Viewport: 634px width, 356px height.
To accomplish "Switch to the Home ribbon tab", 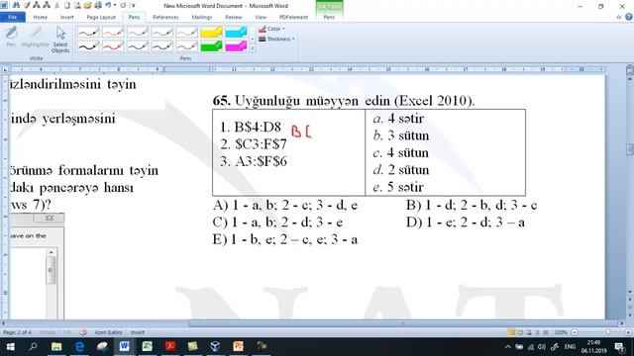I will pyautogui.click(x=40, y=18).
